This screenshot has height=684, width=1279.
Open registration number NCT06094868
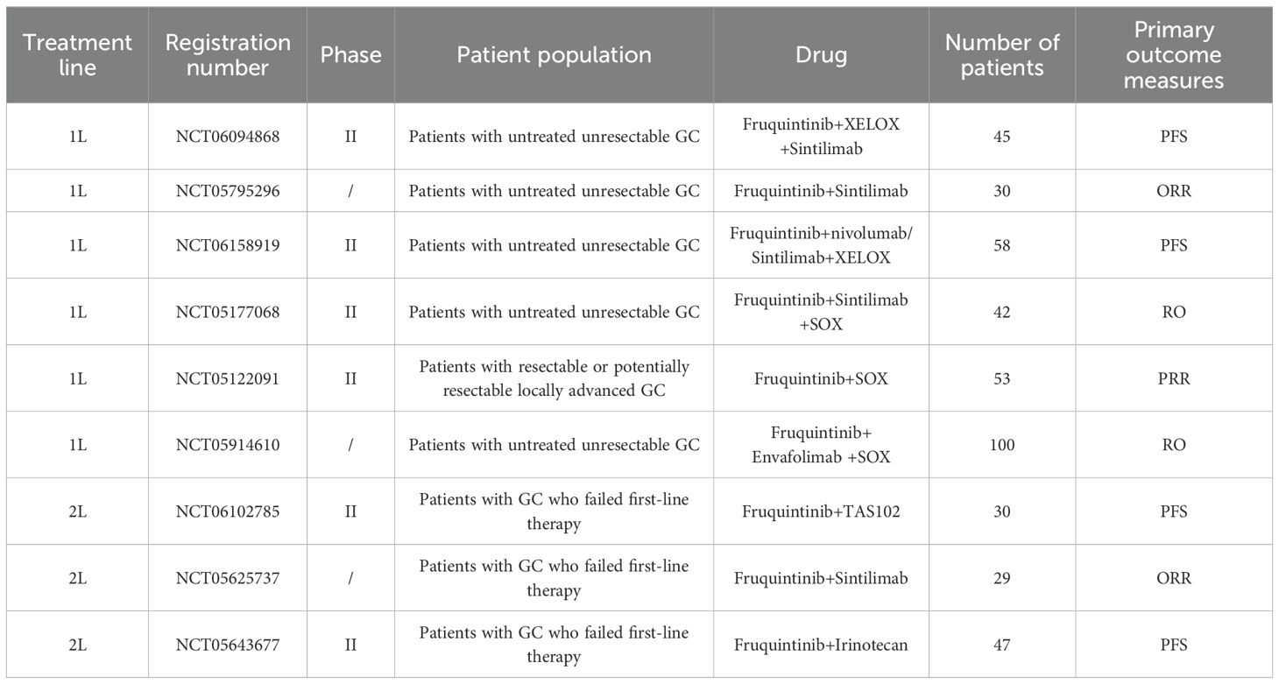pos(228,137)
